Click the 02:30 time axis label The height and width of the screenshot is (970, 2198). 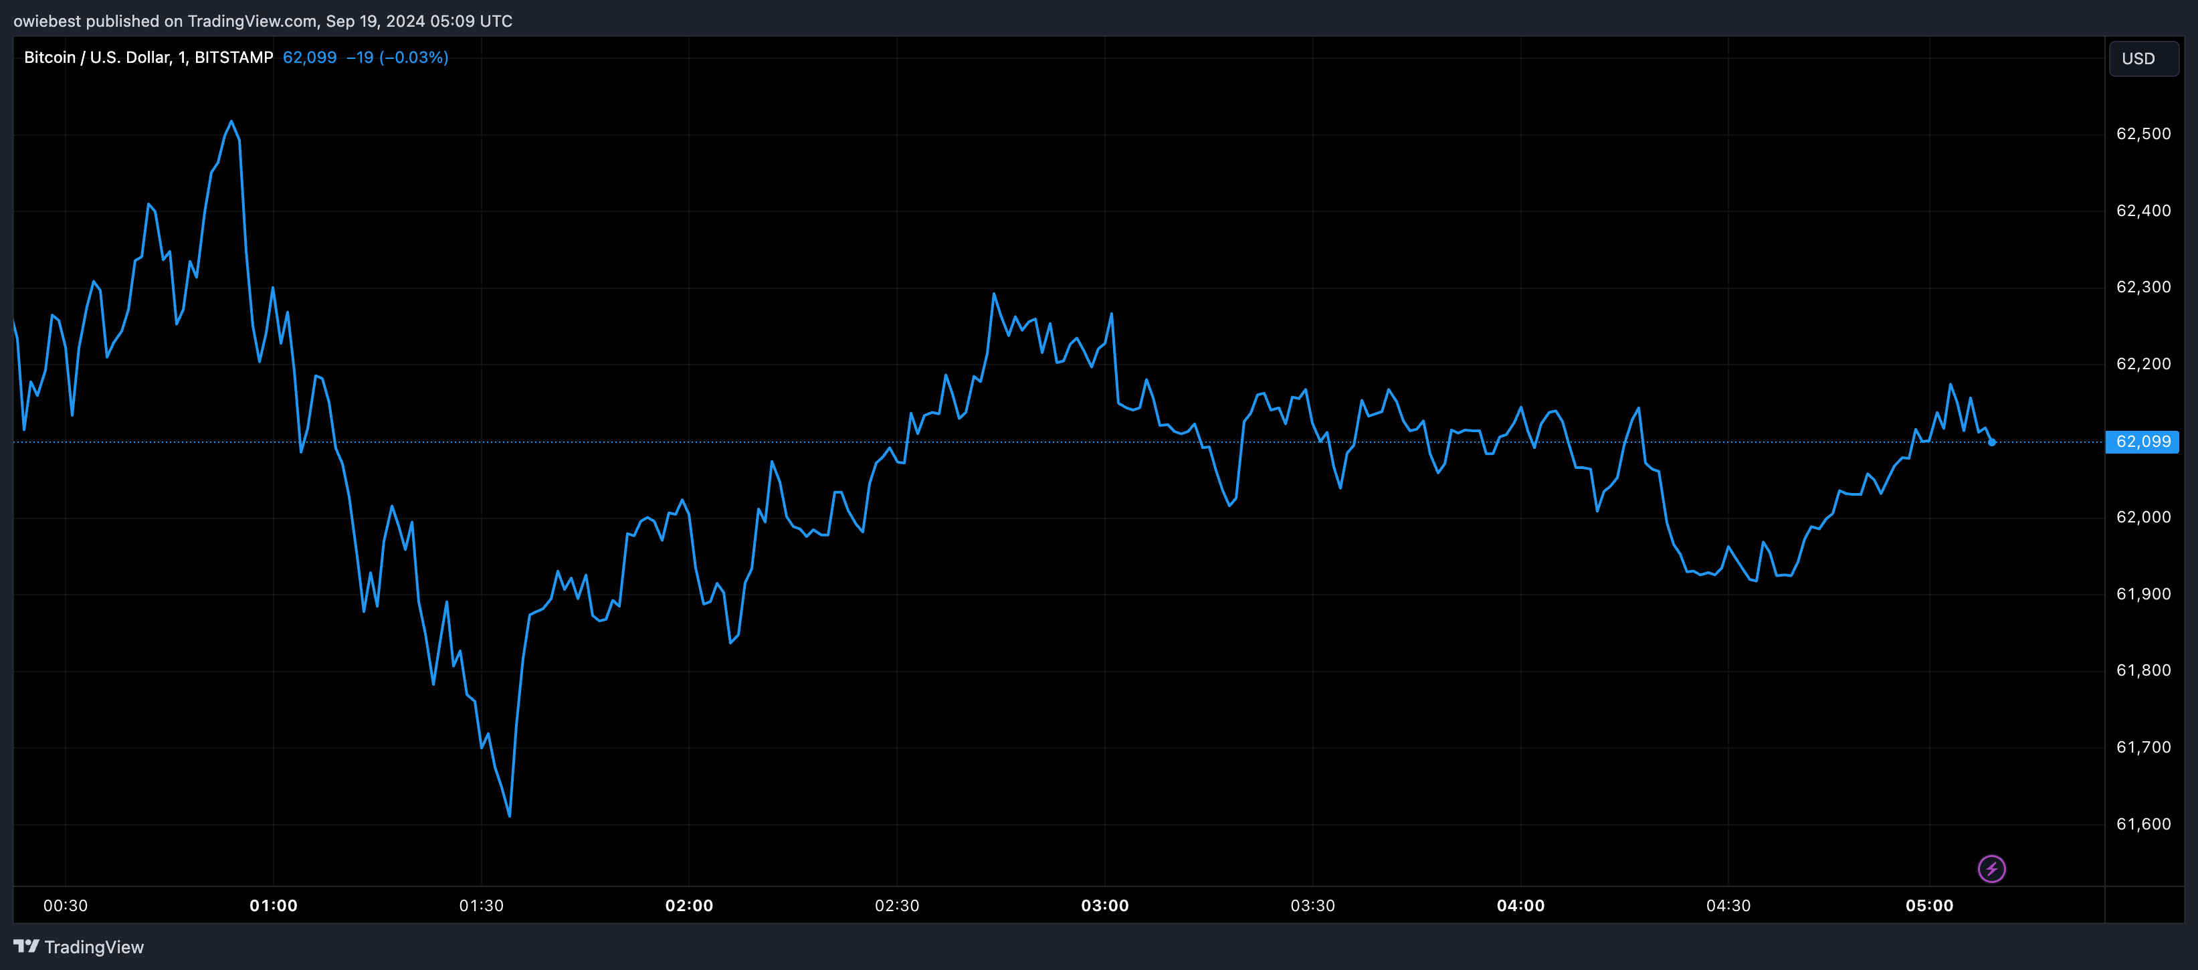coord(897,906)
